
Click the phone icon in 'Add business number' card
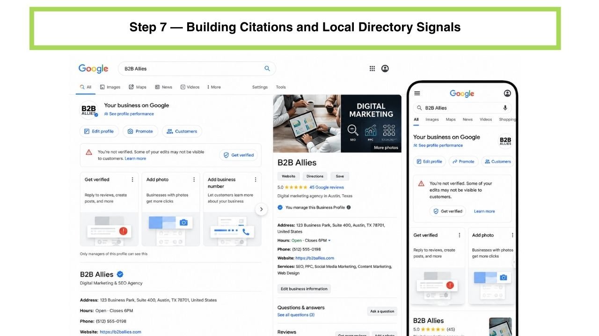246,231
